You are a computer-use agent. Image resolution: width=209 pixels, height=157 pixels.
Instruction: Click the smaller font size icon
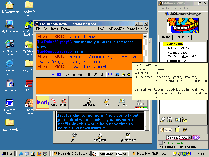point(68,75)
